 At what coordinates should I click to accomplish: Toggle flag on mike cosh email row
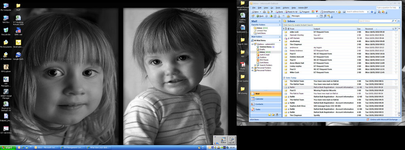tap(396, 32)
